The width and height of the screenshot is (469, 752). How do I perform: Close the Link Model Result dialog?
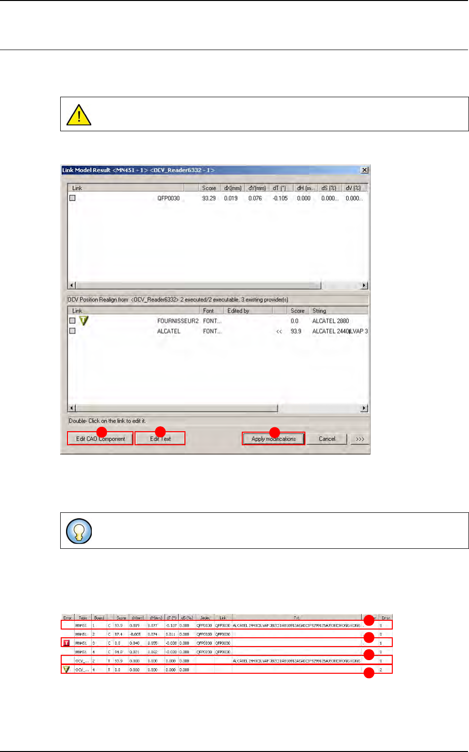[x=365, y=170]
